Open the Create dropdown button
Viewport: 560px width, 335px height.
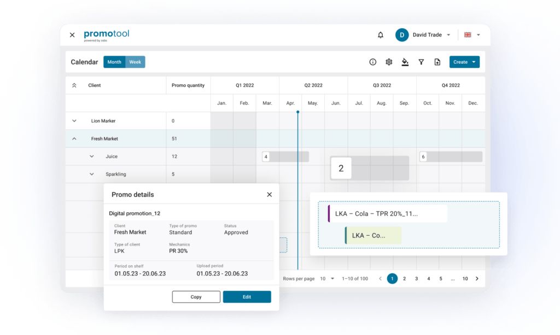[x=464, y=62]
